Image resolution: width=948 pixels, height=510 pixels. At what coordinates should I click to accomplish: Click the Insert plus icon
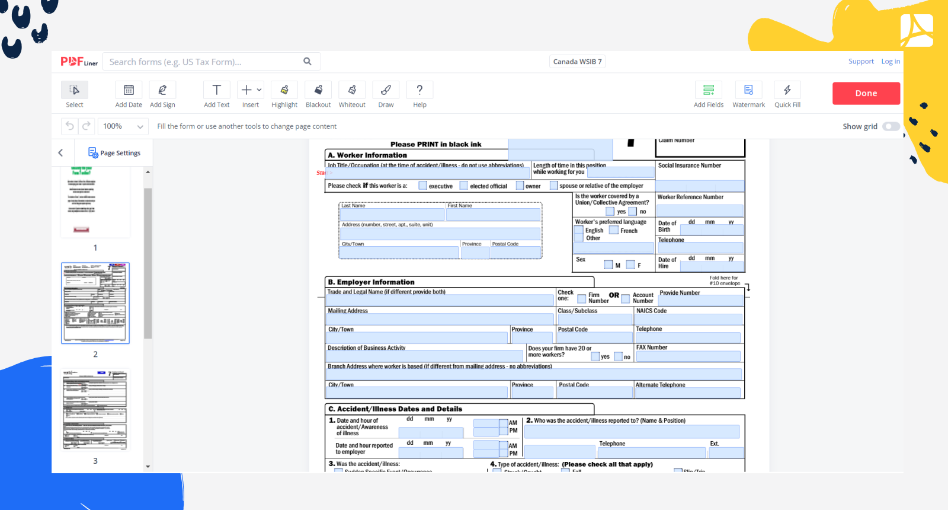246,90
